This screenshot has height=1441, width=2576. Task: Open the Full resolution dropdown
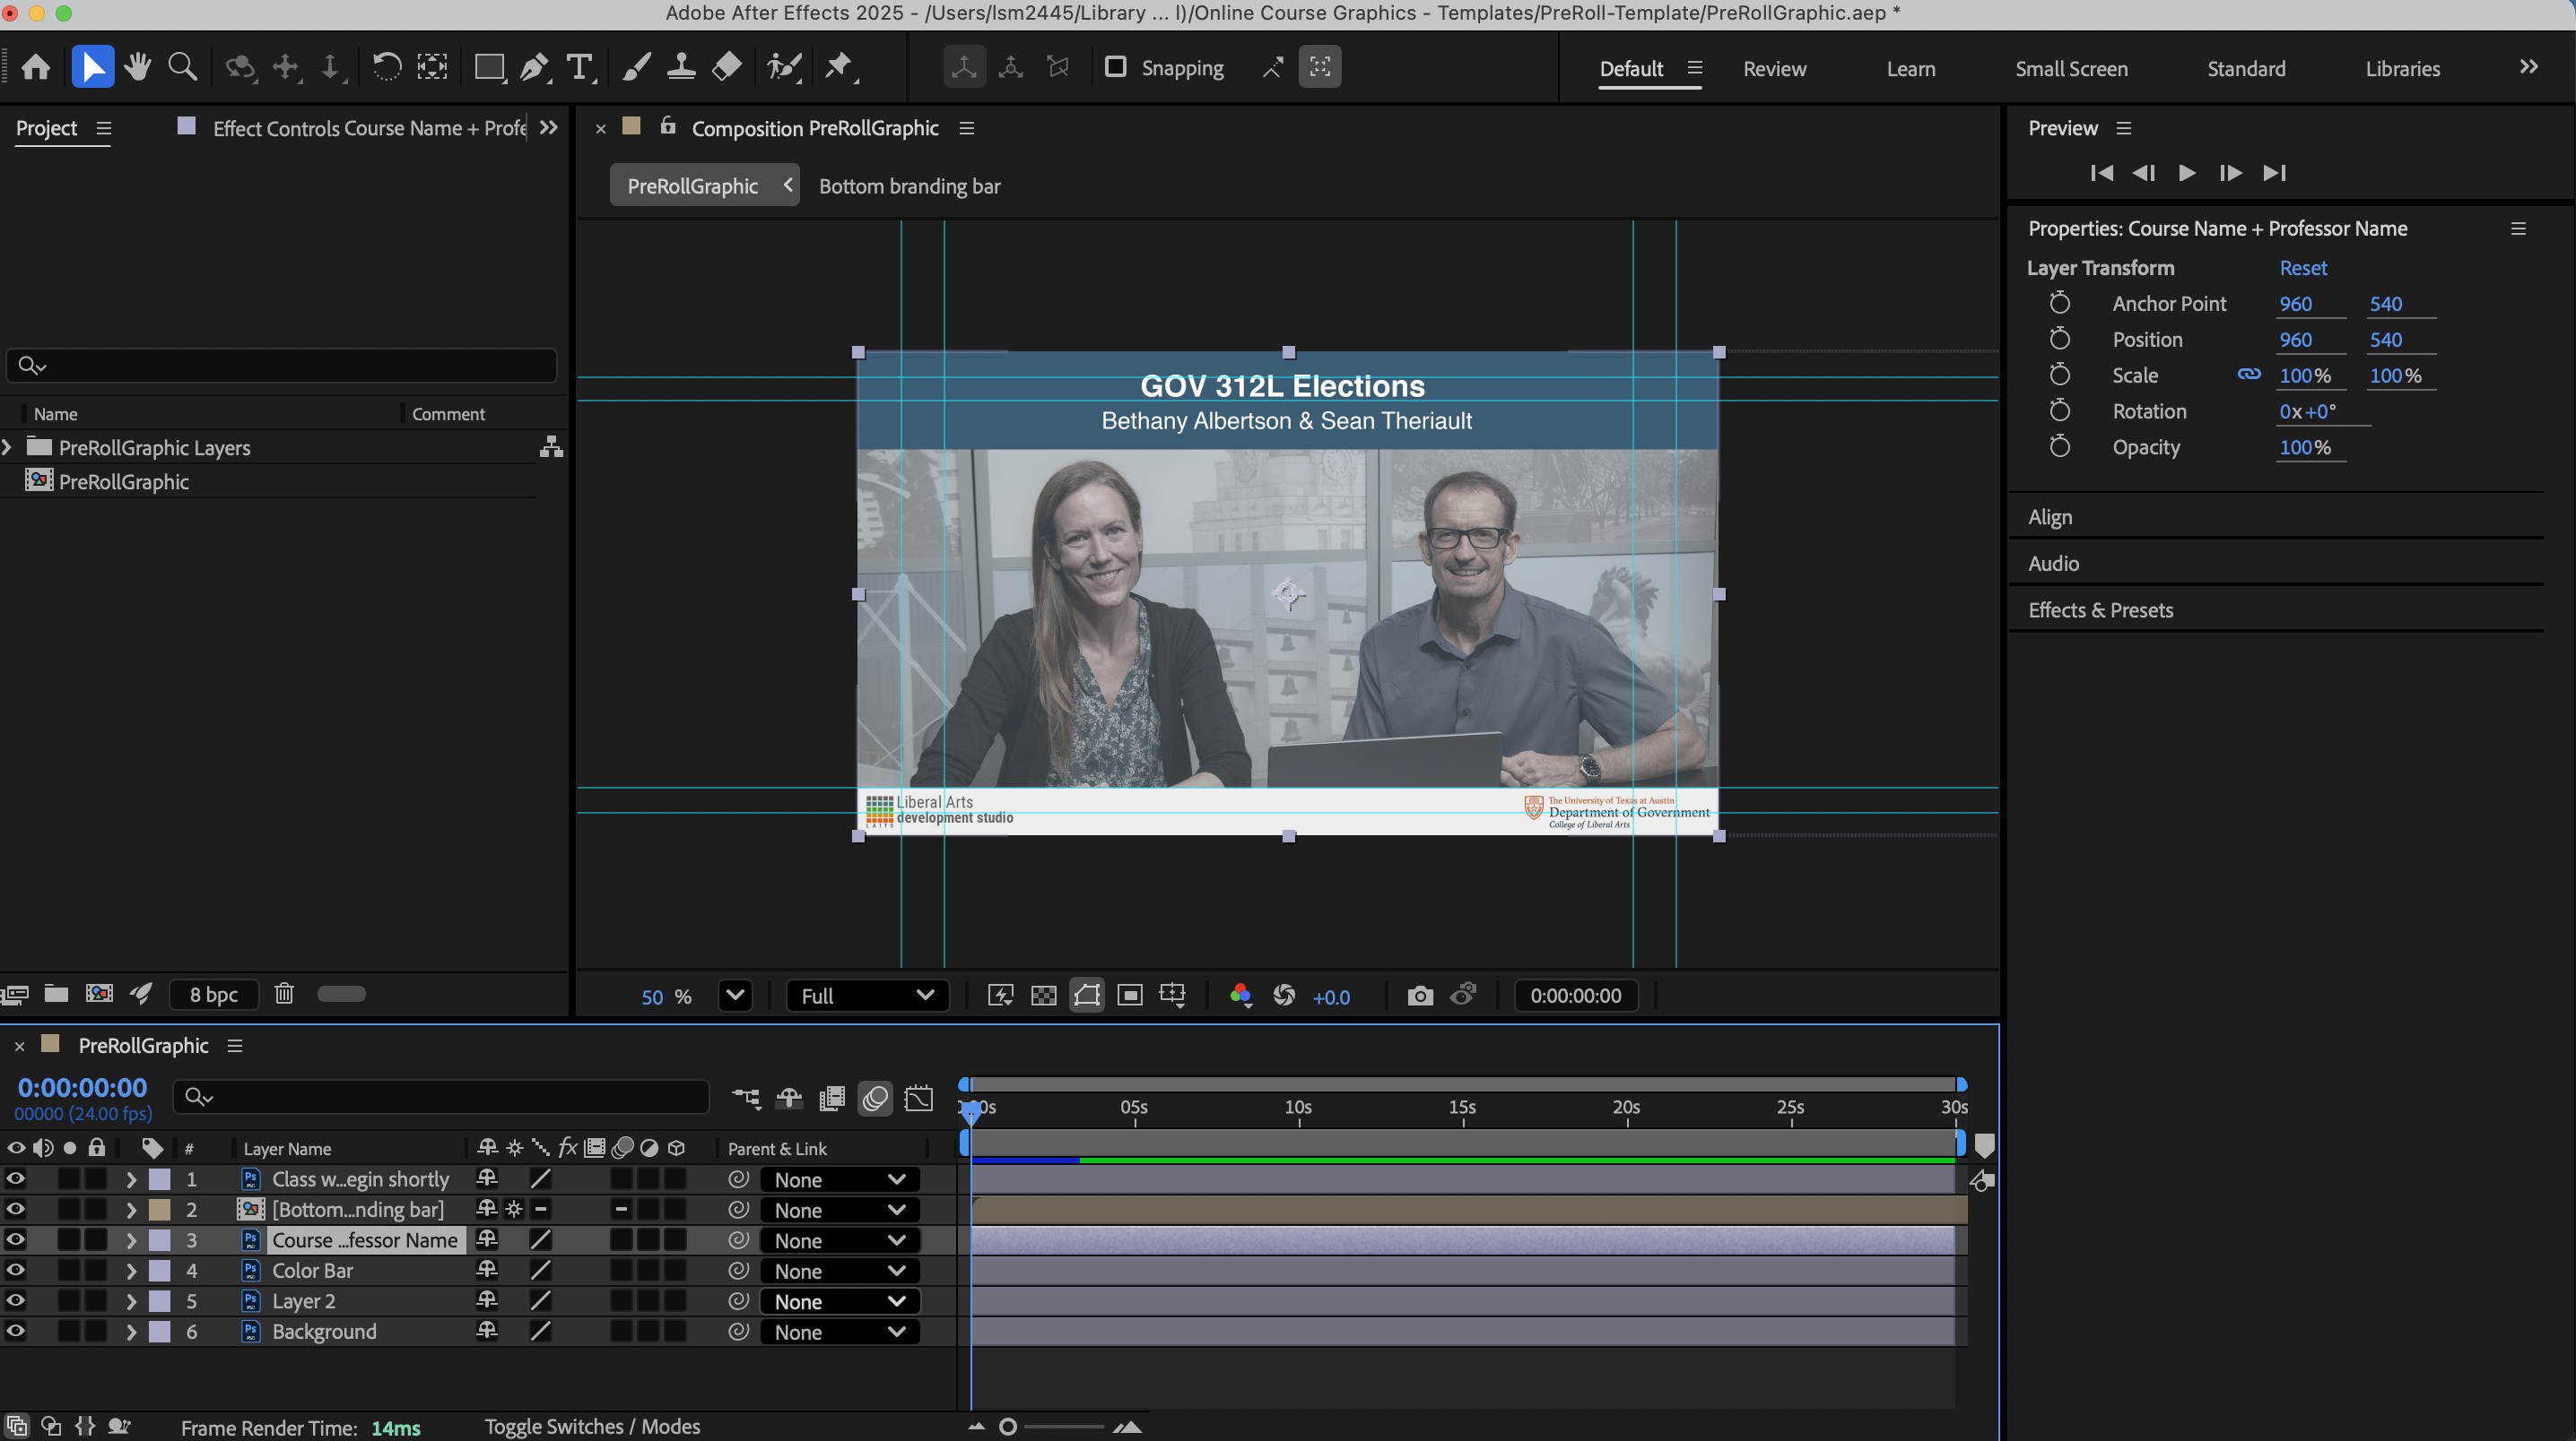pos(866,996)
